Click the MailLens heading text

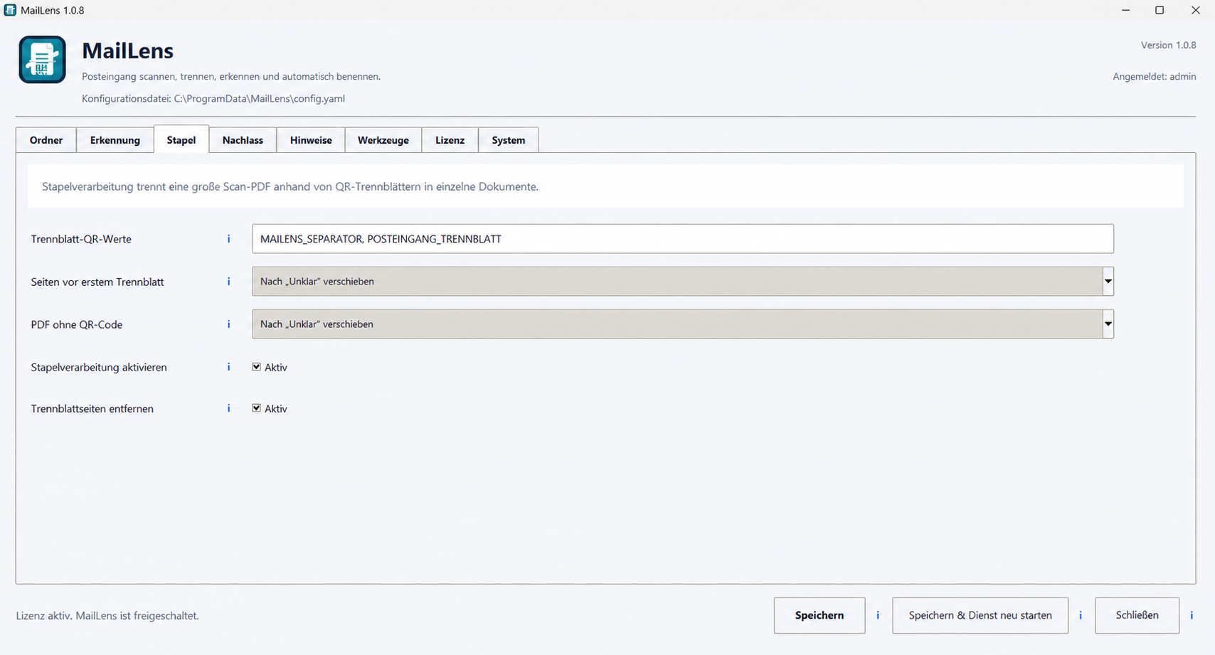(x=128, y=50)
